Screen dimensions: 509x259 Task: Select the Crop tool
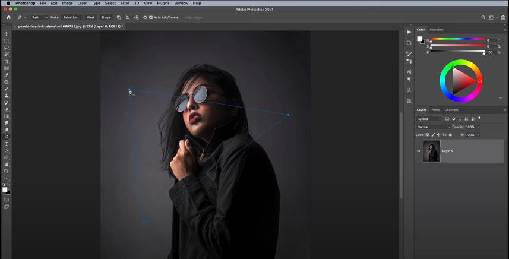coord(7,61)
